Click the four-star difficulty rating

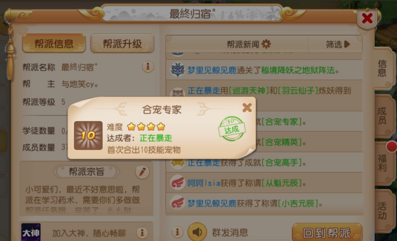(x=146, y=127)
